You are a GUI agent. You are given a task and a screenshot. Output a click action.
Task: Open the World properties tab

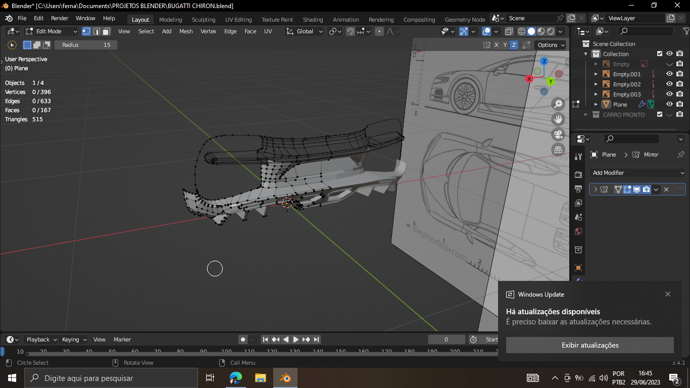578,231
